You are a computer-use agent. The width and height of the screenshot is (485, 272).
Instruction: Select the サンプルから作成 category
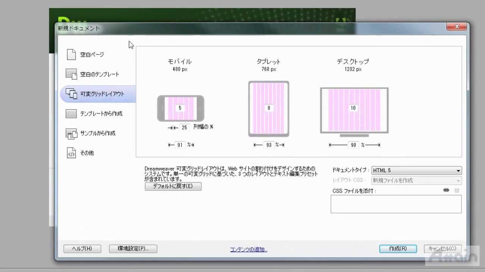97,133
